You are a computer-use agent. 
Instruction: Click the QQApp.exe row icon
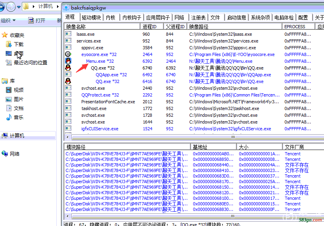68,74
